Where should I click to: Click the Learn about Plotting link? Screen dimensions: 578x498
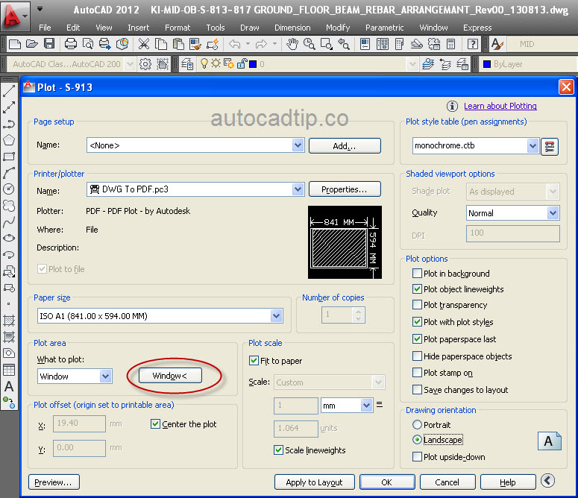500,106
